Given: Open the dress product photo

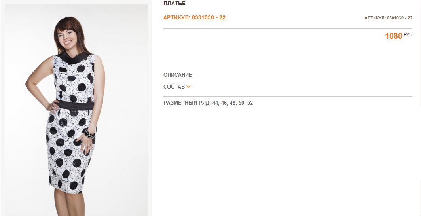Looking at the screenshot, I should [x=76, y=110].
